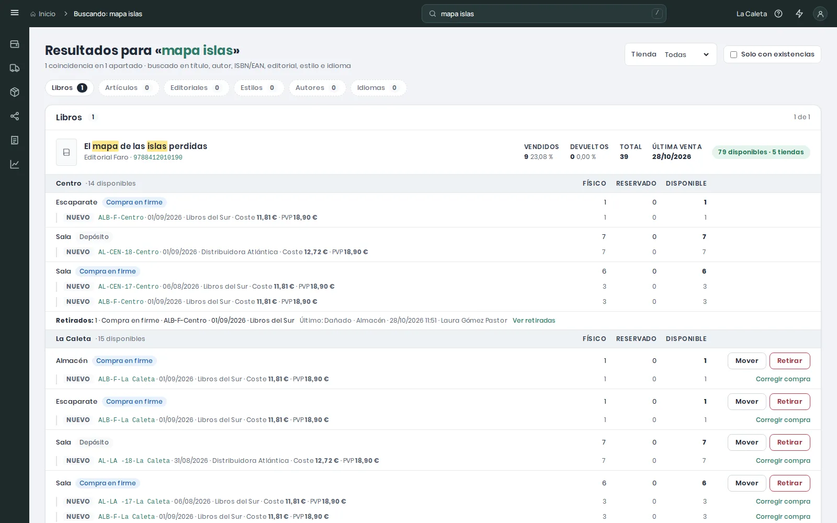Open the user profile avatar
The height and width of the screenshot is (523, 837).
820,14
